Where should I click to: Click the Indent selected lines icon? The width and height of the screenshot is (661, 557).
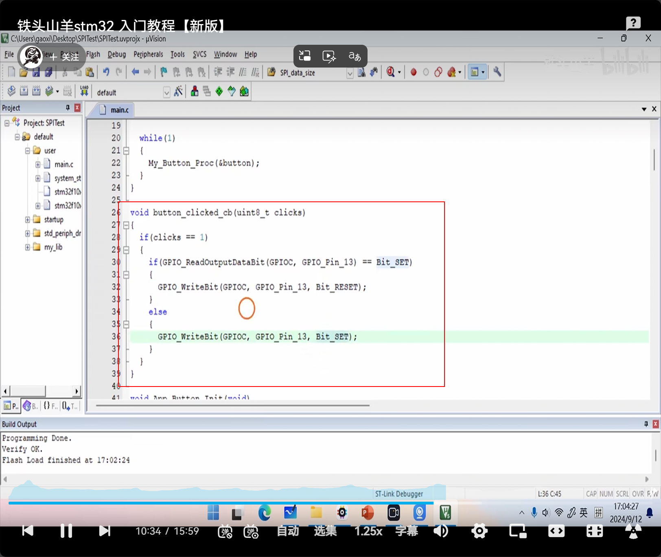point(218,72)
